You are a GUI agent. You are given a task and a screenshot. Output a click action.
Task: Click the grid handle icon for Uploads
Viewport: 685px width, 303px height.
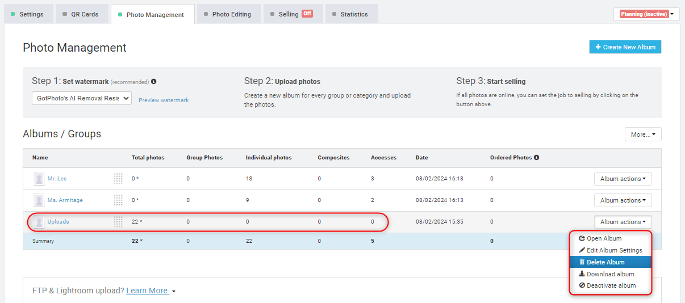(118, 222)
